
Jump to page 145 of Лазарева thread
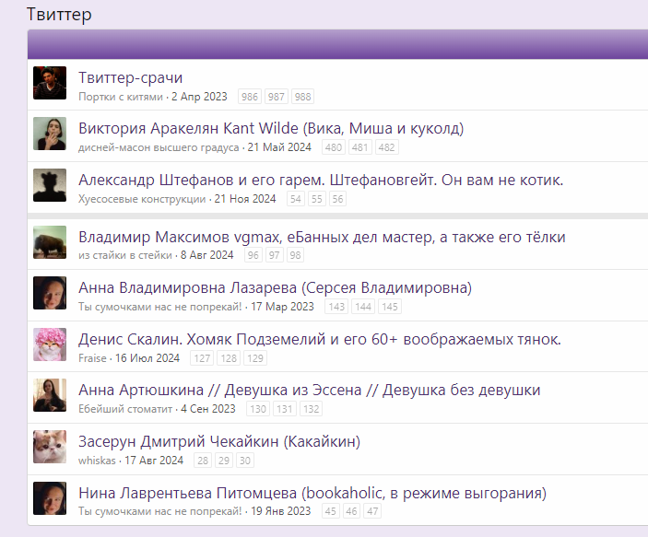click(390, 307)
